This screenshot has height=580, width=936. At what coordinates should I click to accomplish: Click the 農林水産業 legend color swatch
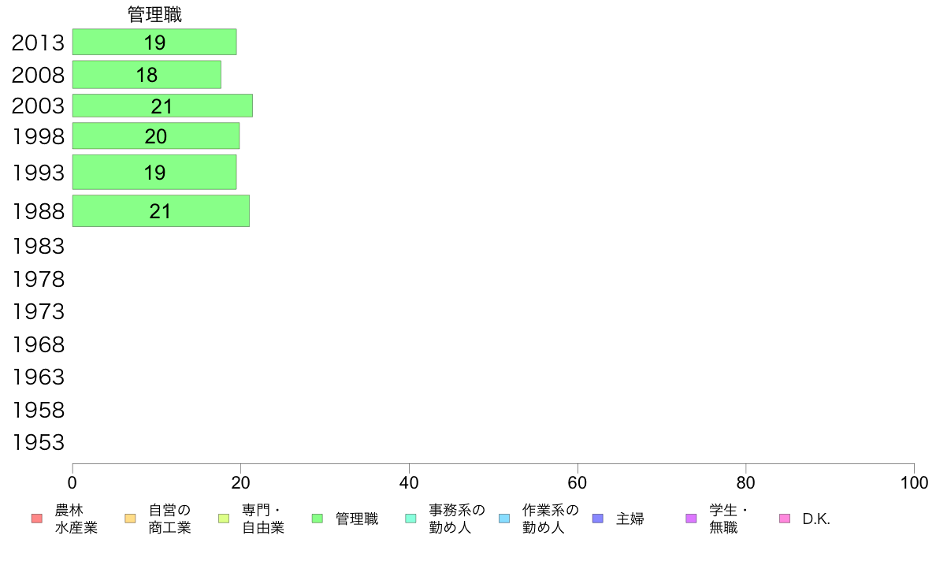click(x=37, y=519)
